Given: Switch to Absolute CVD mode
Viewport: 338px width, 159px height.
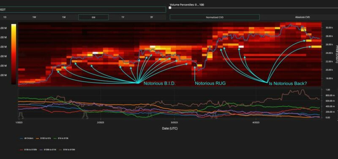Looking at the screenshot, I should pyautogui.click(x=303, y=17).
